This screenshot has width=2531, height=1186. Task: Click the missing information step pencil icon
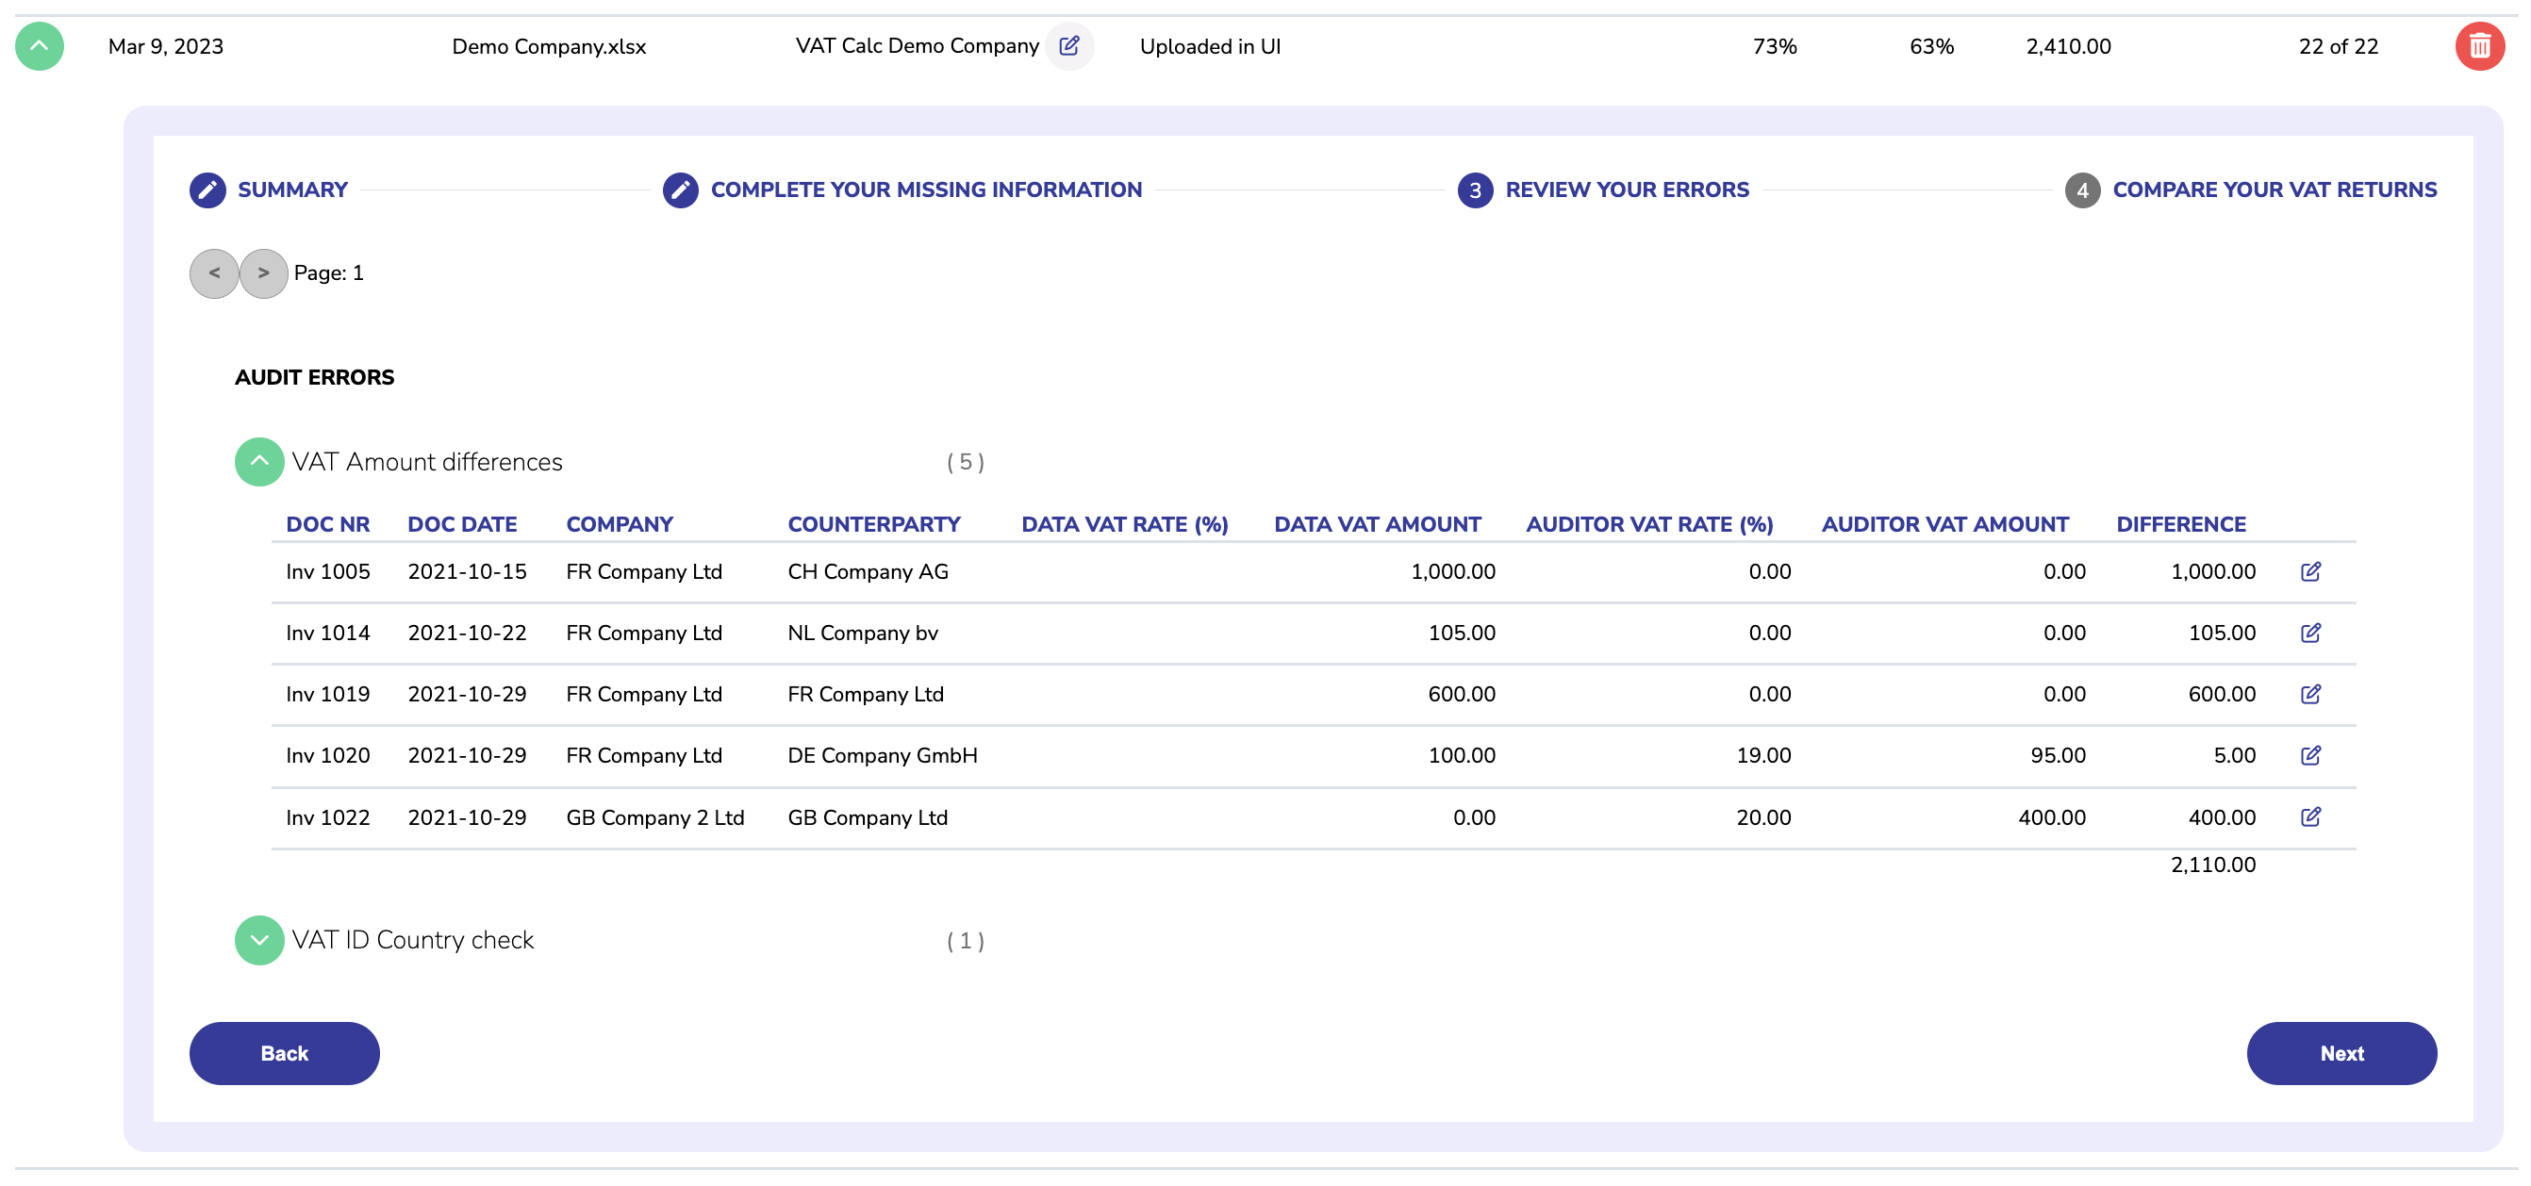680,189
